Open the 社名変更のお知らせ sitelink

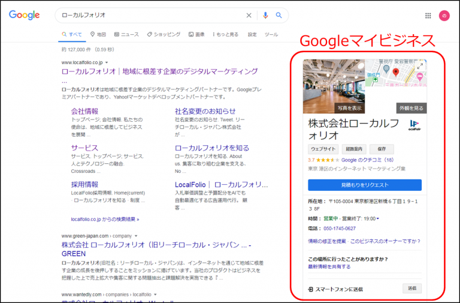[205, 111]
